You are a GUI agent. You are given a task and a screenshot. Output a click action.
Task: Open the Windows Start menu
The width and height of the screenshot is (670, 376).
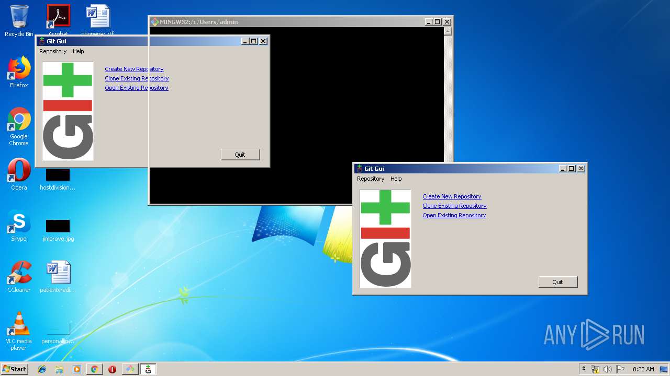coord(14,369)
